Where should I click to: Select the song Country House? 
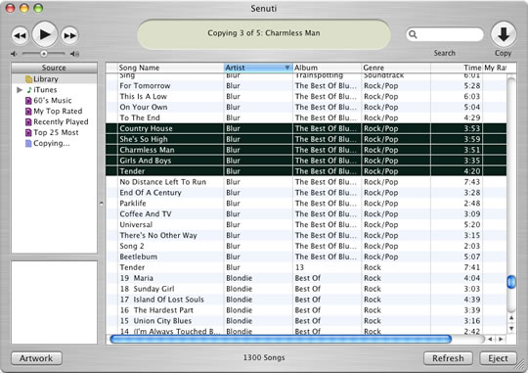tap(306, 128)
